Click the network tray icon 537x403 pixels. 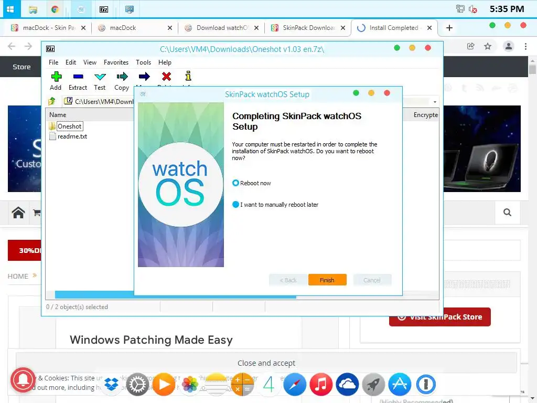[460, 9]
